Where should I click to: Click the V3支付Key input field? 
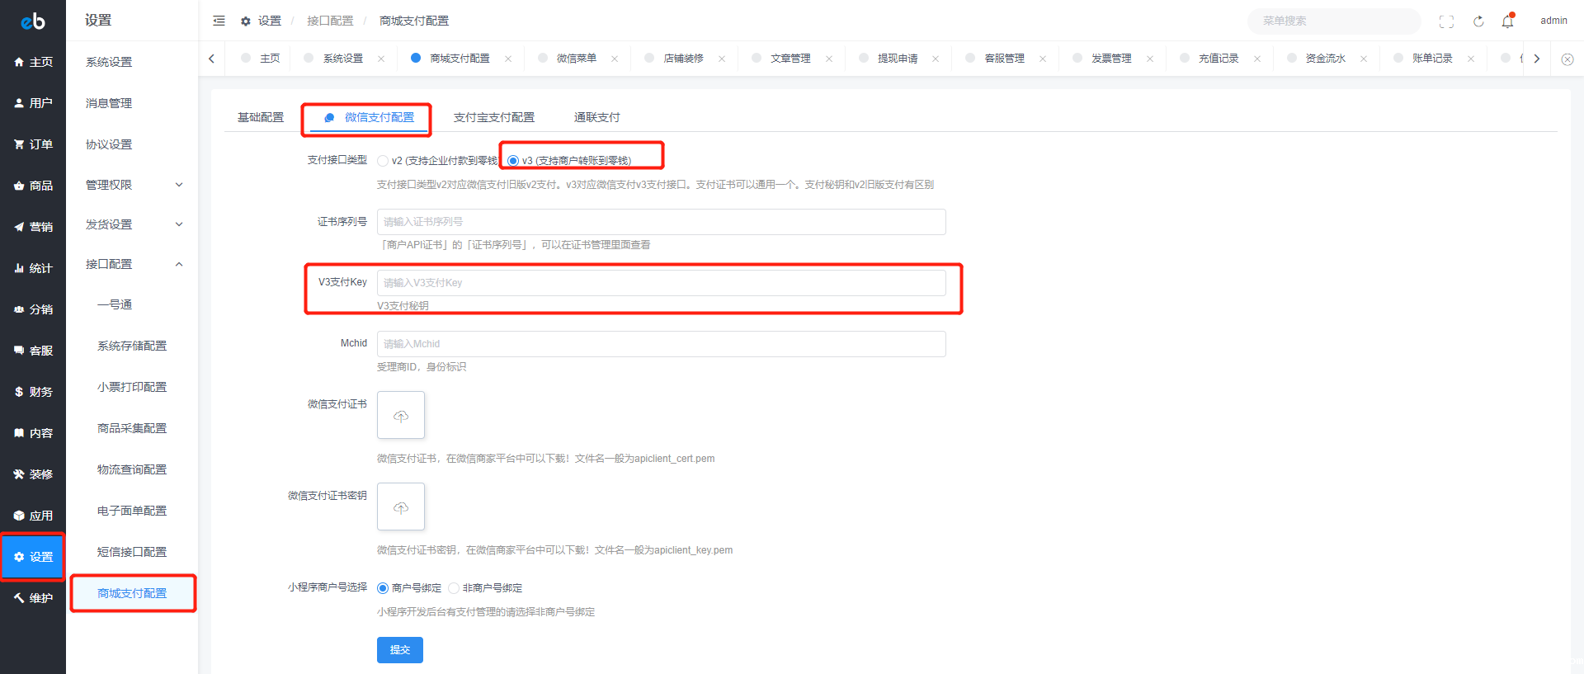click(661, 283)
